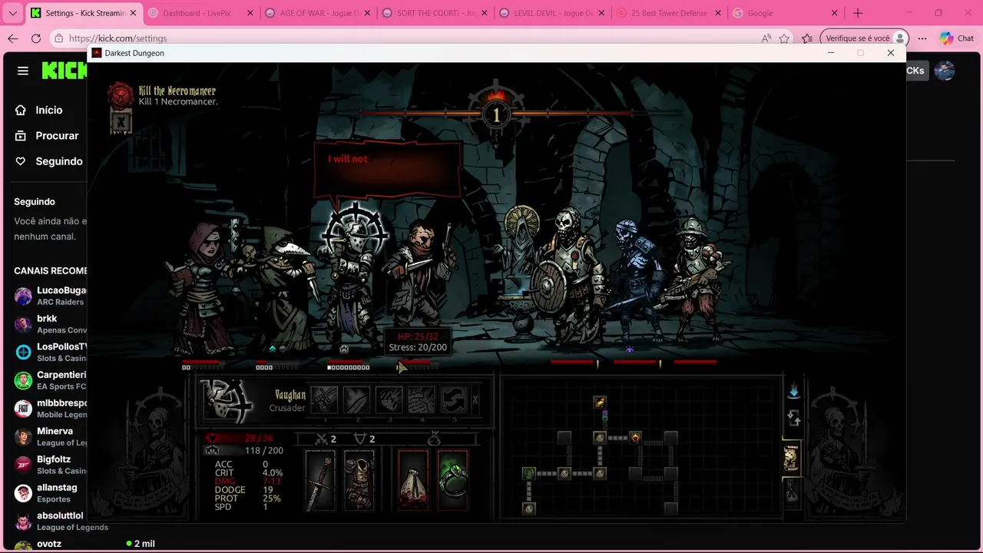Click the 118 / 200 stress value
Screen dimensions: 983x553
(263, 450)
